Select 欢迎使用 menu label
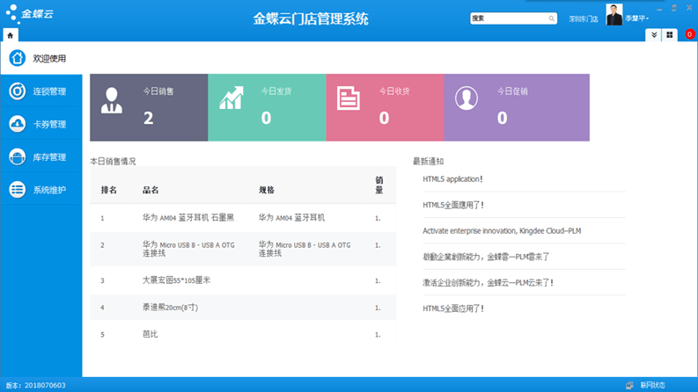The height and width of the screenshot is (392, 698). [49, 59]
